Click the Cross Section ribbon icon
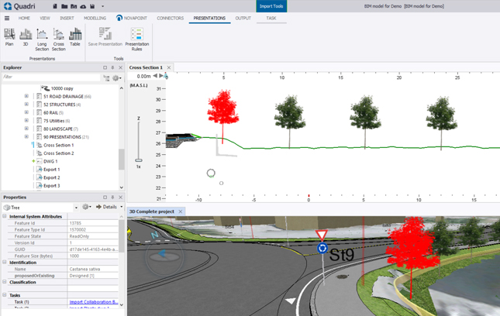The width and height of the screenshot is (500, 316). click(x=58, y=36)
